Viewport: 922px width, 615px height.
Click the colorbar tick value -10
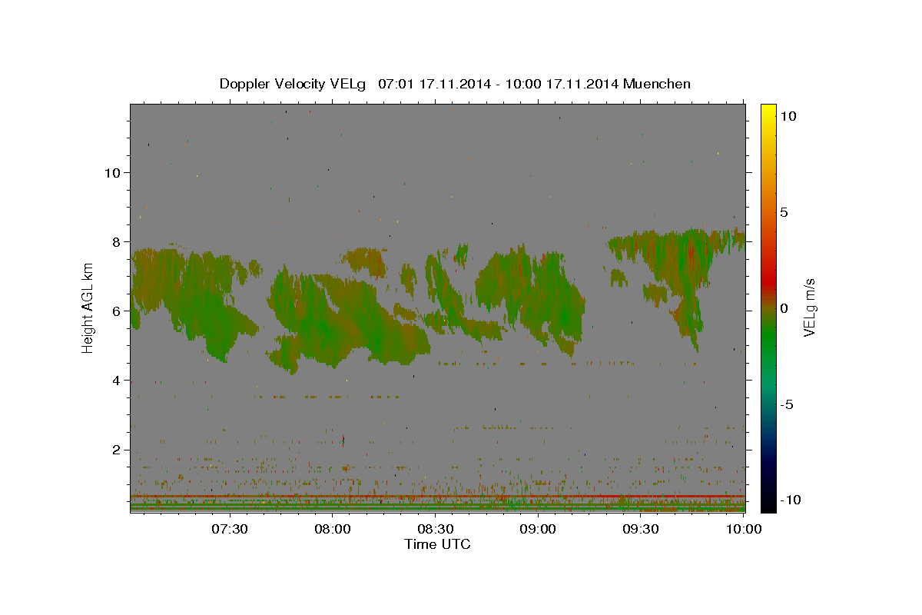(791, 500)
